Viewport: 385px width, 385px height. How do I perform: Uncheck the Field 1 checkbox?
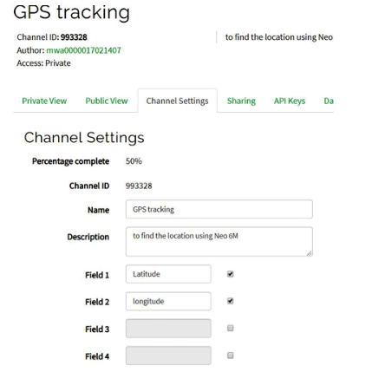pyautogui.click(x=231, y=274)
